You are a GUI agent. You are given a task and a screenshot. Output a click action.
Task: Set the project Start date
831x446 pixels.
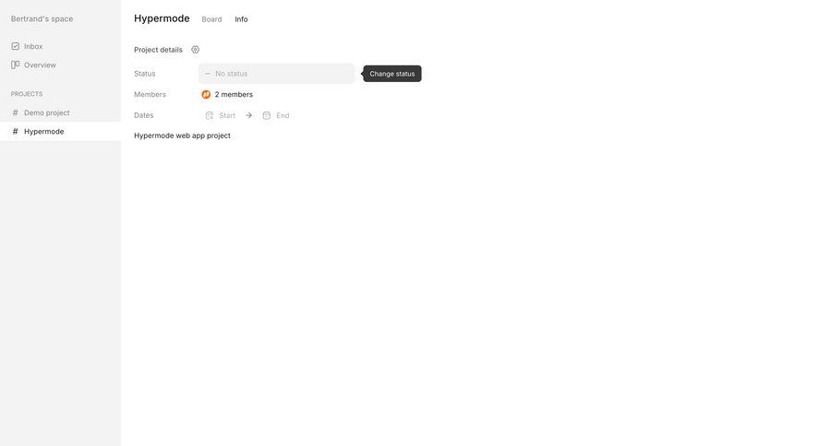(221, 115)
